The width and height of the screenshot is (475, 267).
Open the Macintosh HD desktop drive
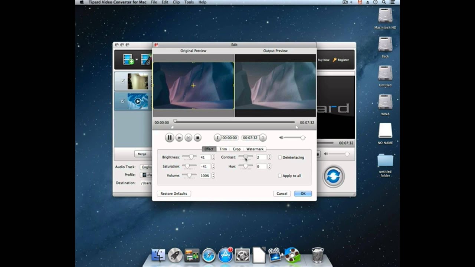pyautogui.click(x=385, y=19)
